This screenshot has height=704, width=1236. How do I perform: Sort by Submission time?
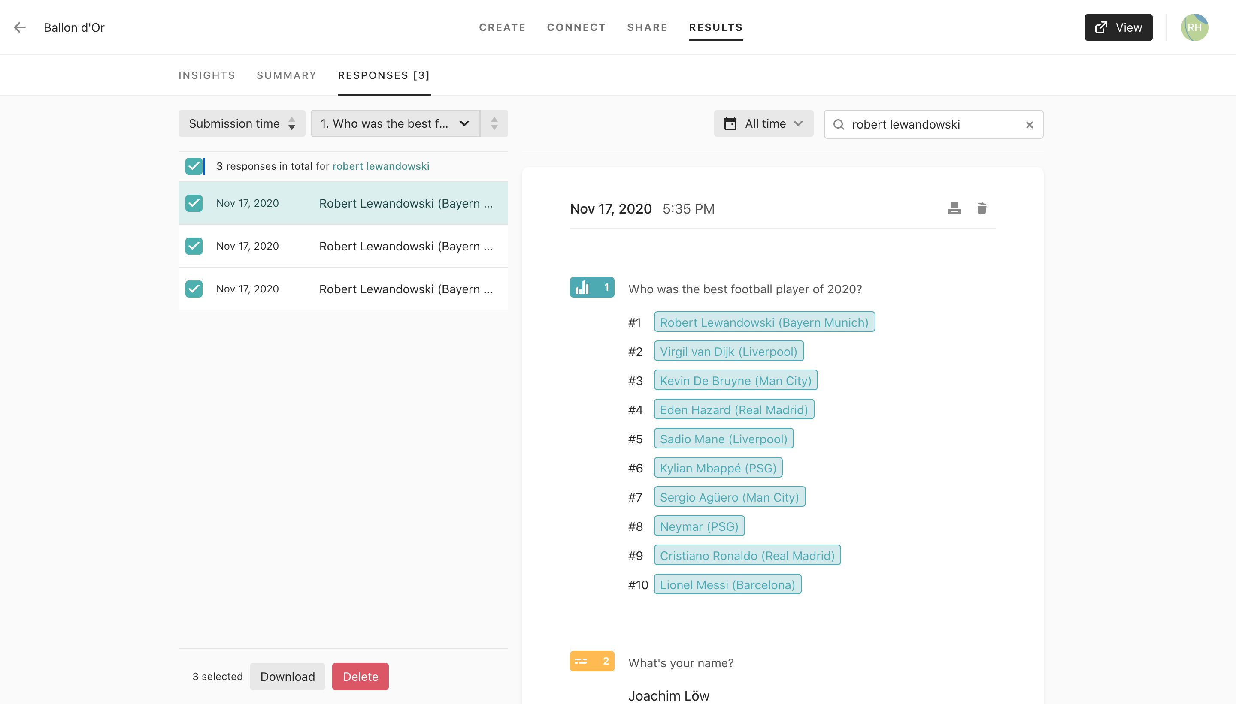(242, 124)
